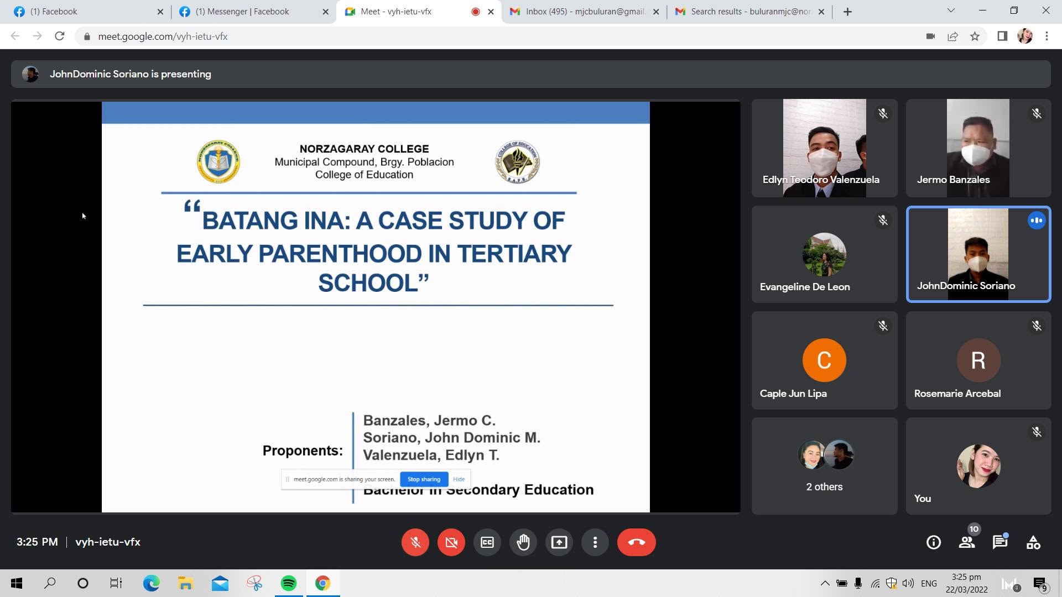Unmute microphone in Meet controls
The height and width of the screenshot is (597, 1062).
coord(415,542)
